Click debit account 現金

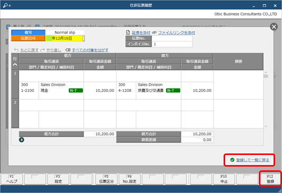tap(44, 91)
